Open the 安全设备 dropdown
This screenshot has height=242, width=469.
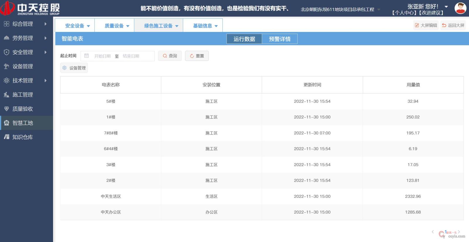pyautogui.click(x=75, y=25)
